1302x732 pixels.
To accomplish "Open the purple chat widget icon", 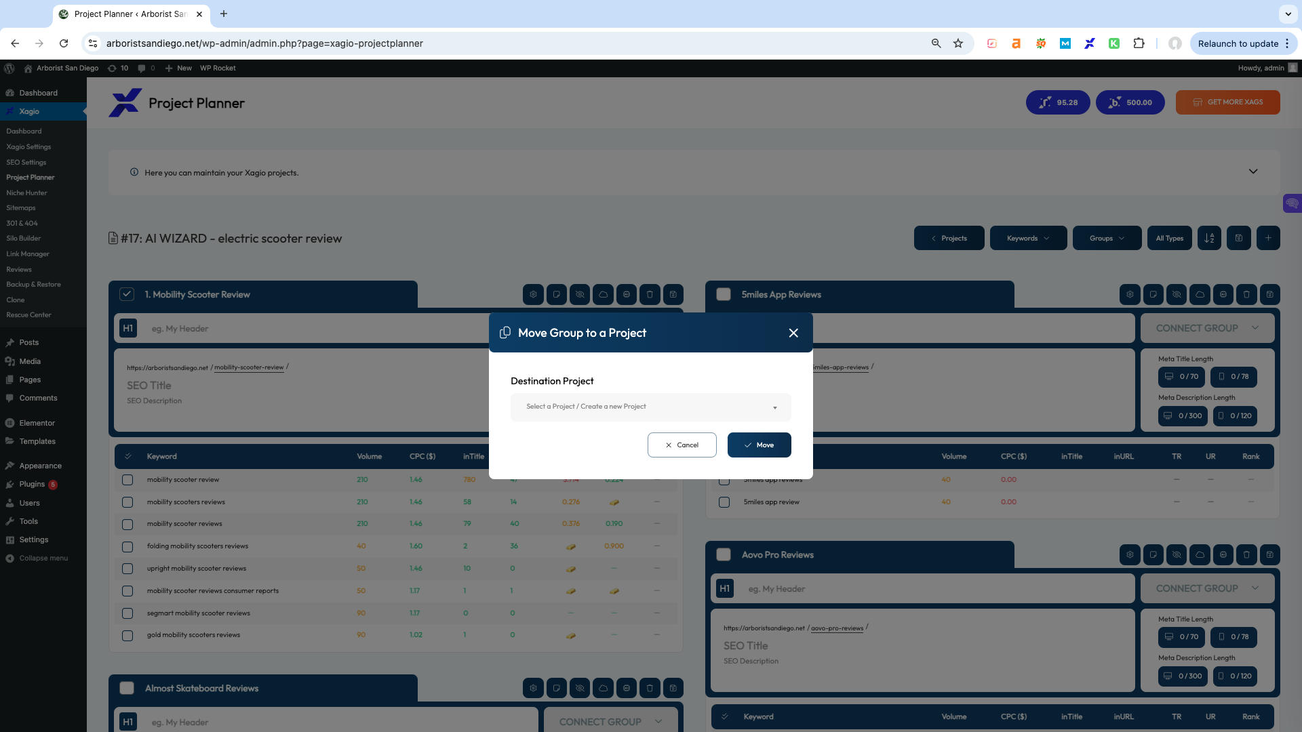I will (x=1292, y=203).
